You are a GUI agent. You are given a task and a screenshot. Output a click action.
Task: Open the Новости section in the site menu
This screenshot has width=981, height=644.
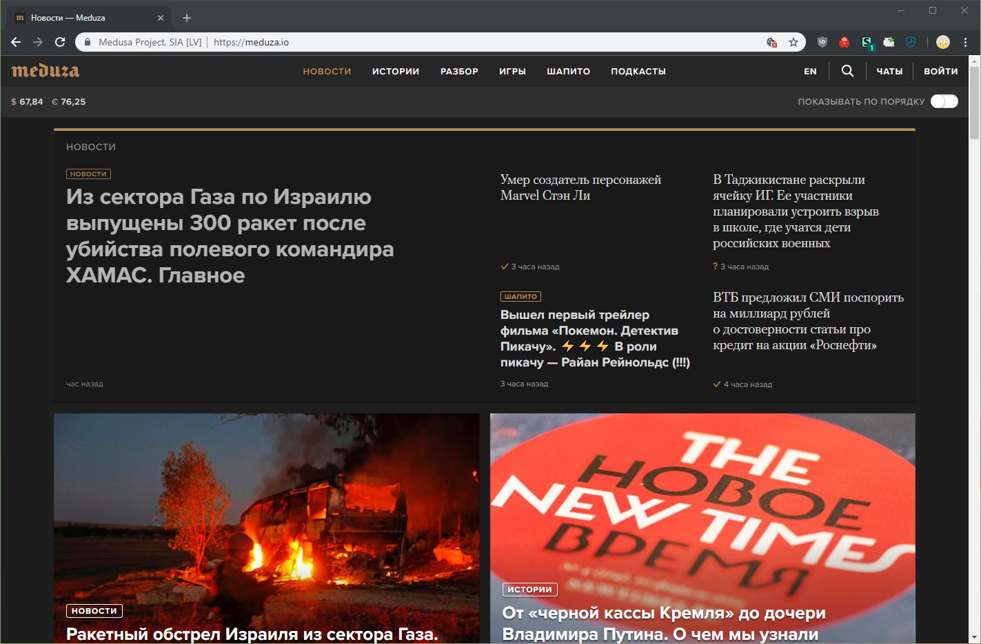click(x=327, y=71)
